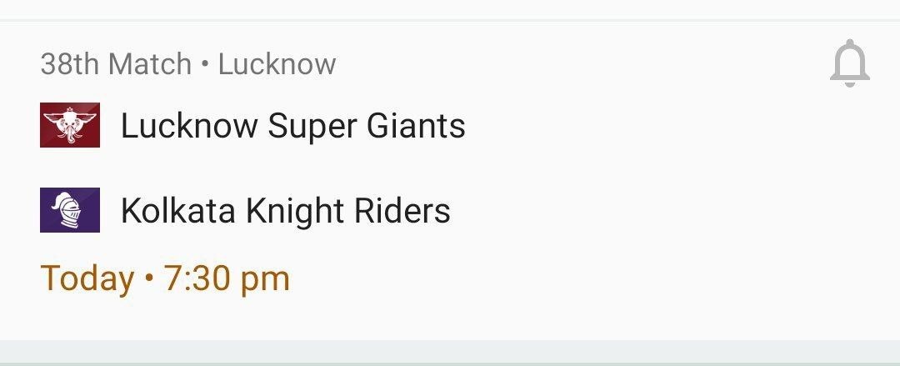
Task: Open the Lucknow Super Giants team name
Action: 292,126
